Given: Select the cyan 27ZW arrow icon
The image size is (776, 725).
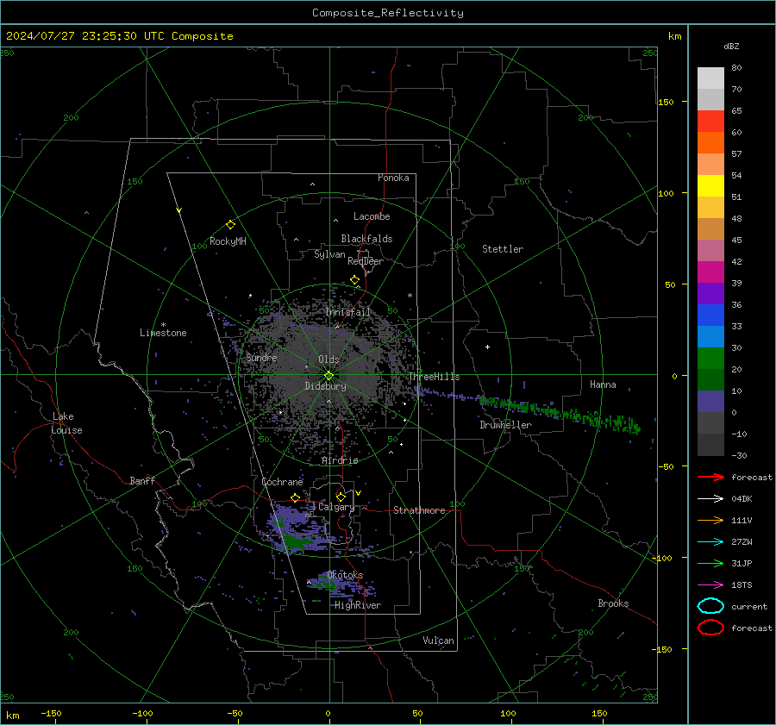Looking at the screenshot, I should click(x=710, y=542).
